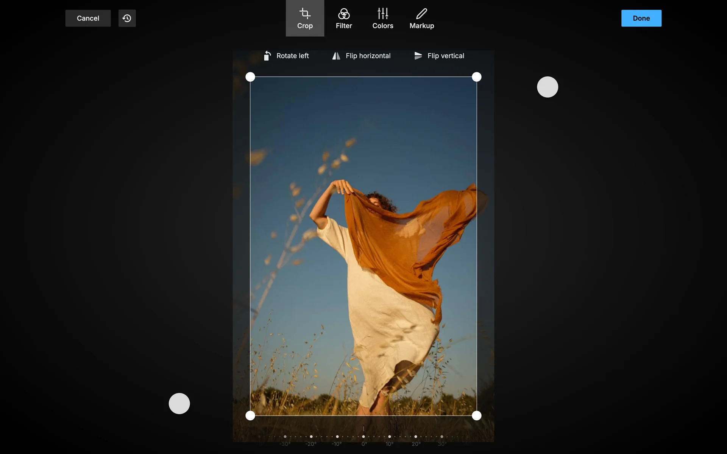727x454 pixels.
Task: Set rotation slider to 20° mark
Action: pos(416,437)
